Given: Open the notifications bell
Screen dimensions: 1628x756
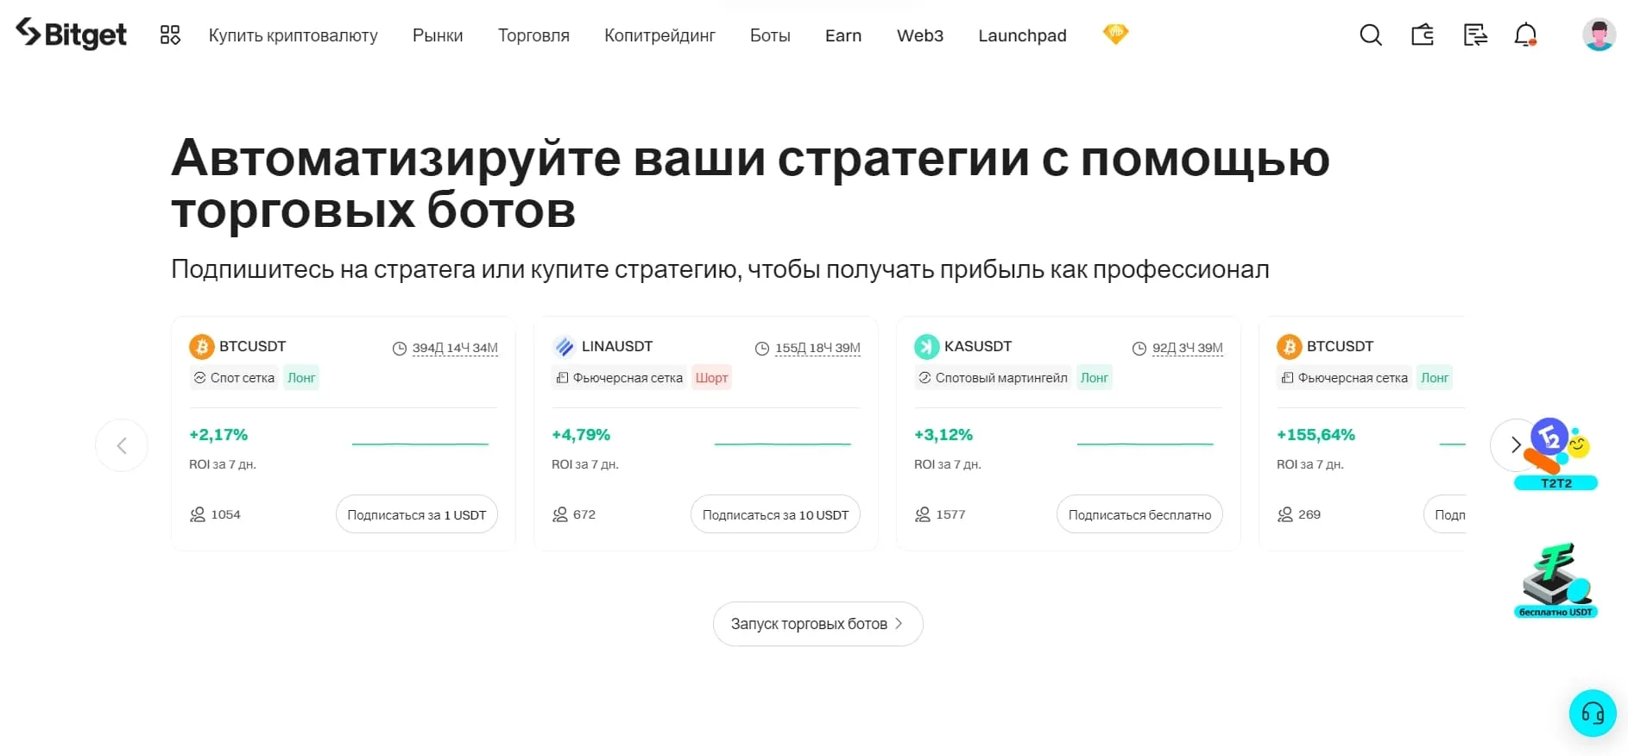Looking at the screenshot, I should click(1526, 35).
